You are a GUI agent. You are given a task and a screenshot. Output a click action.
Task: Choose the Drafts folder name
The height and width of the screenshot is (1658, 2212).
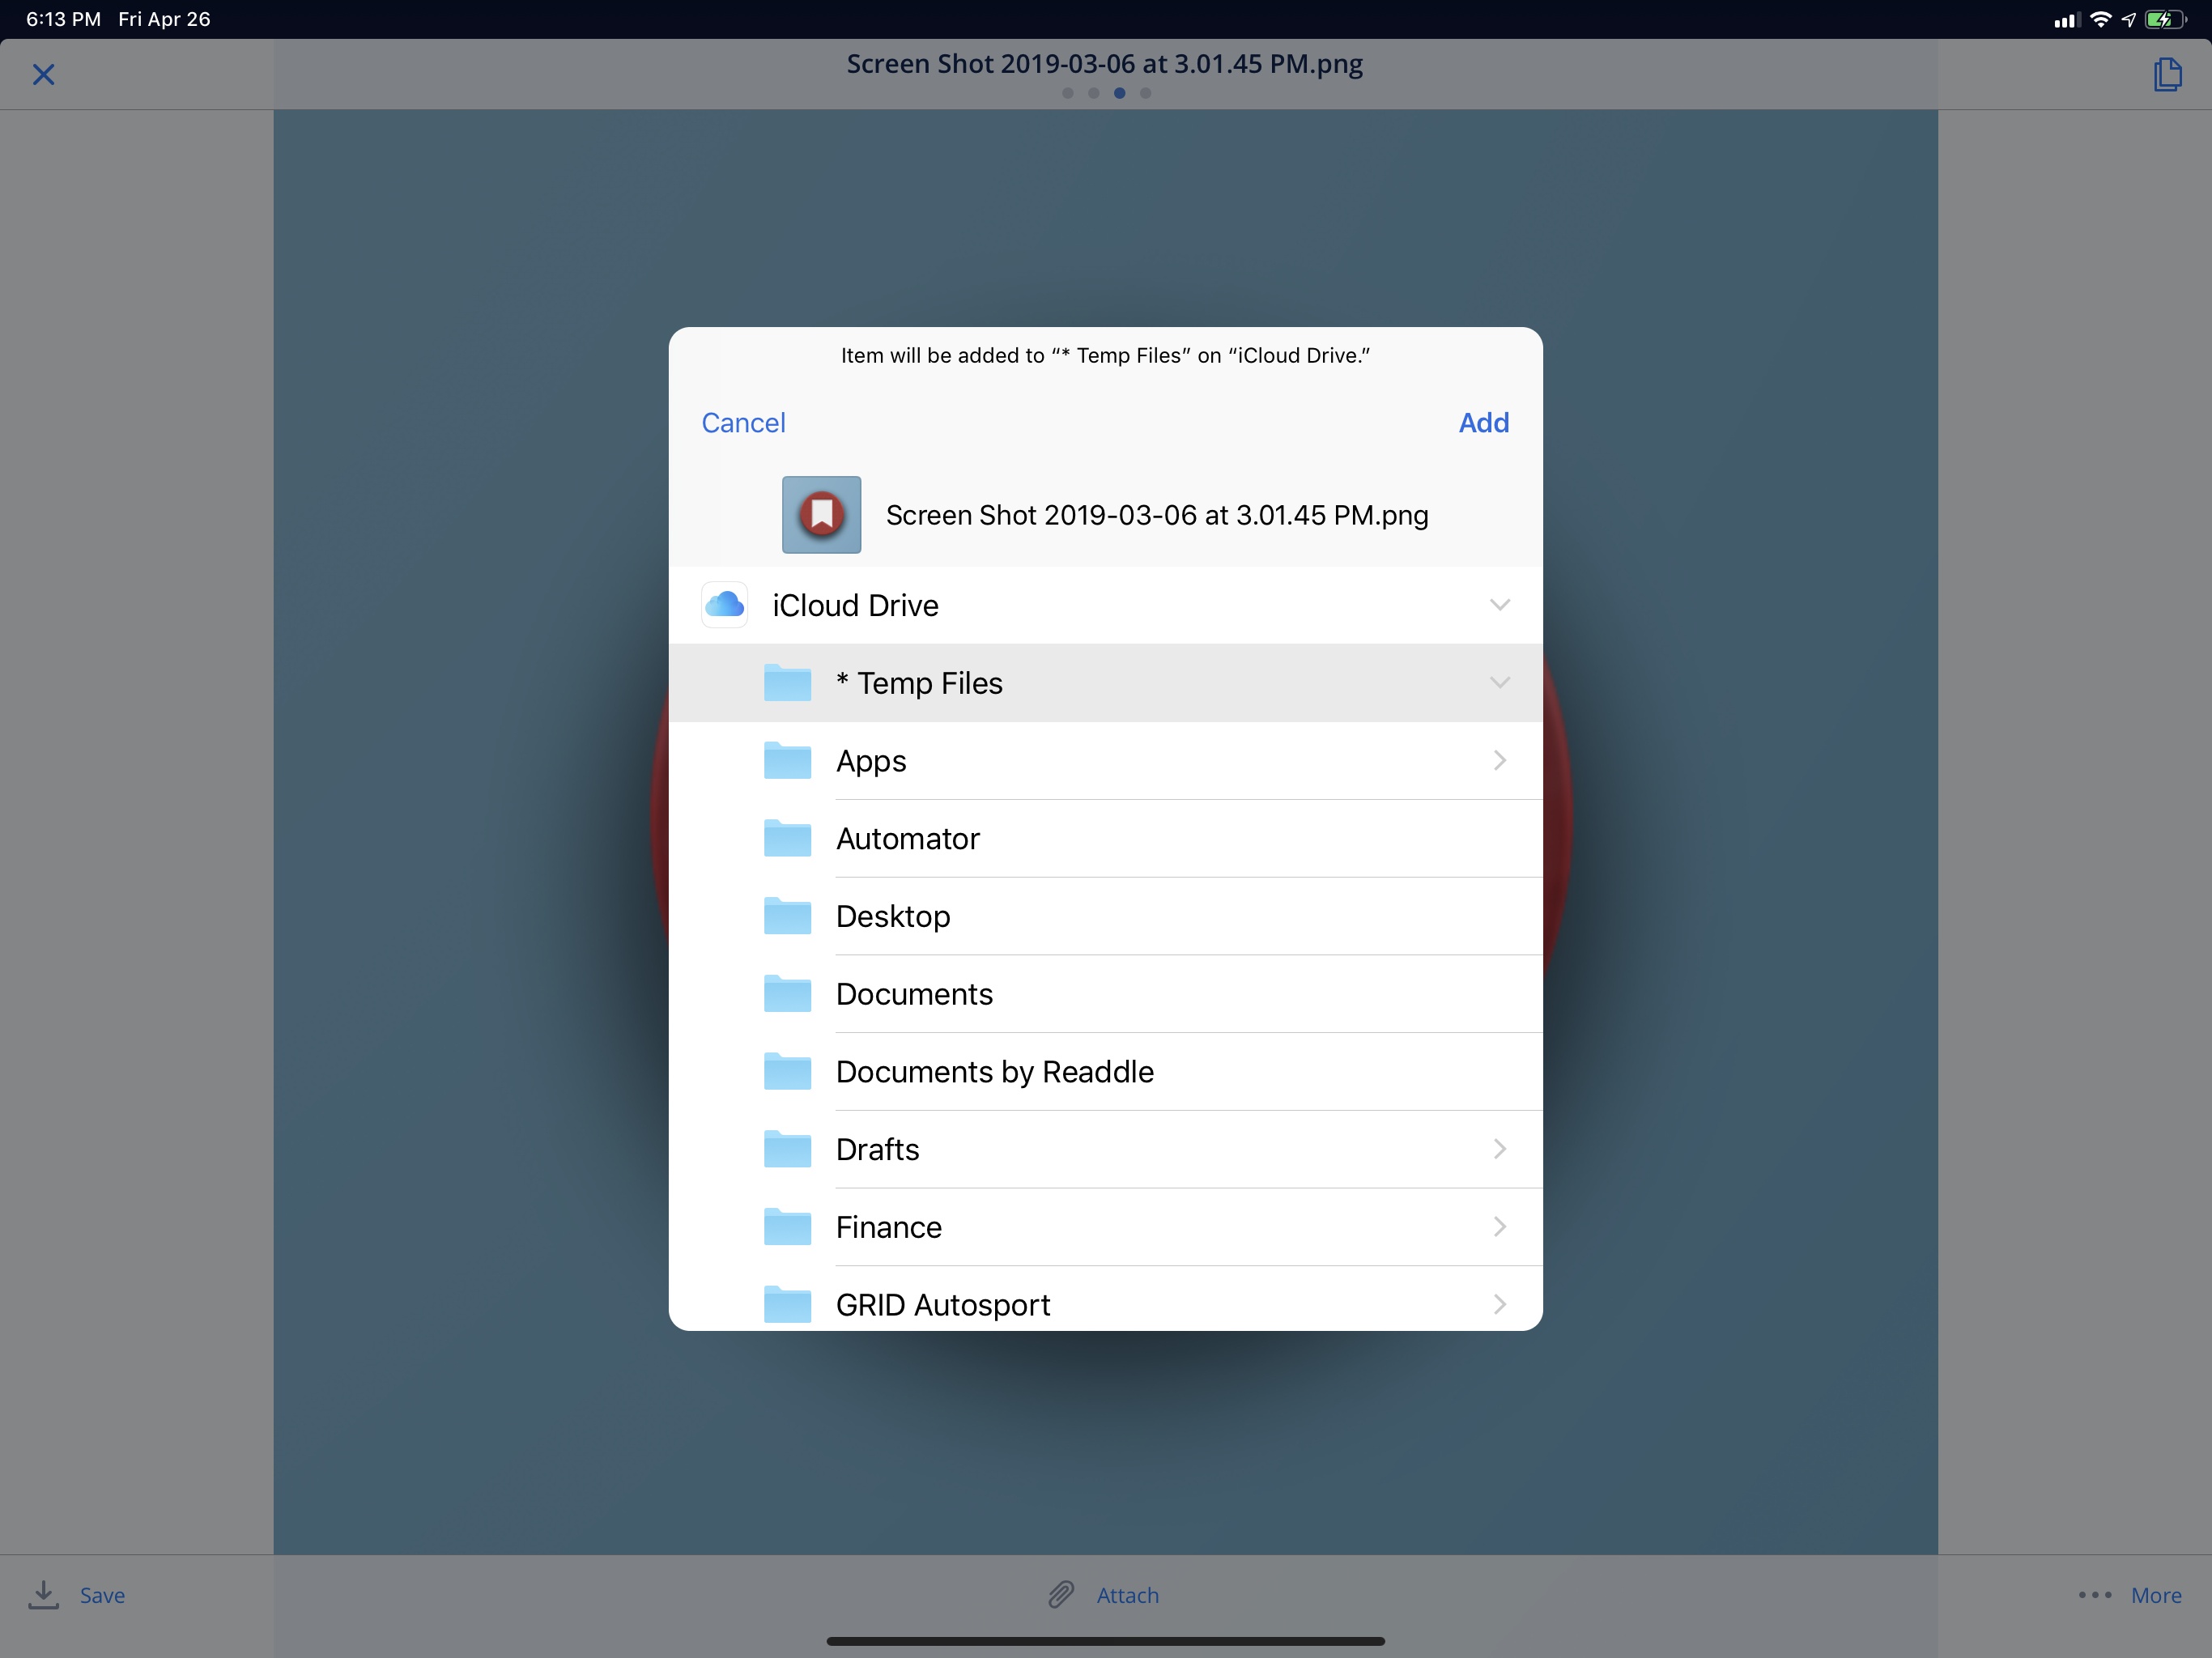coord(877,1150)
